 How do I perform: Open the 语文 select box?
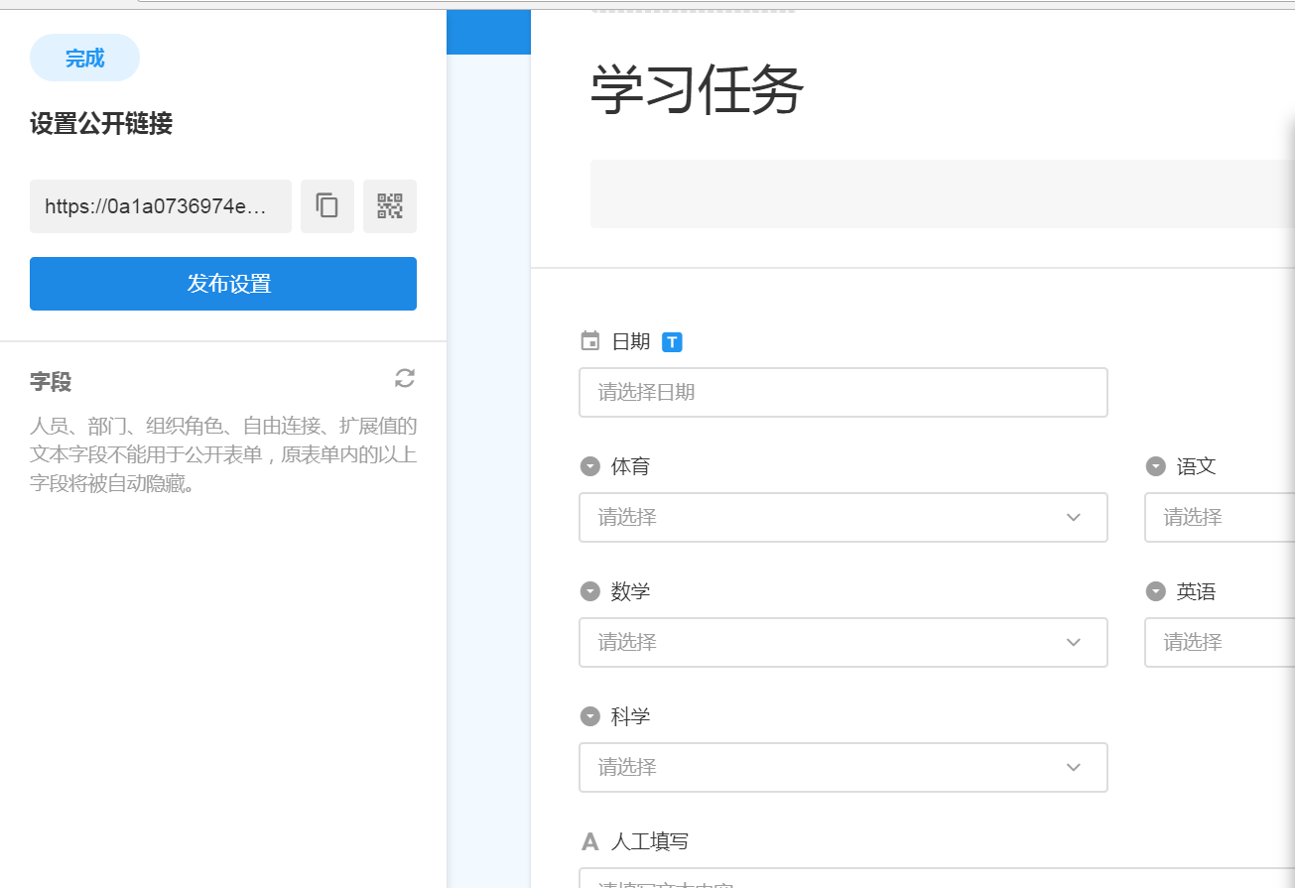click(x=1219, y=517)
